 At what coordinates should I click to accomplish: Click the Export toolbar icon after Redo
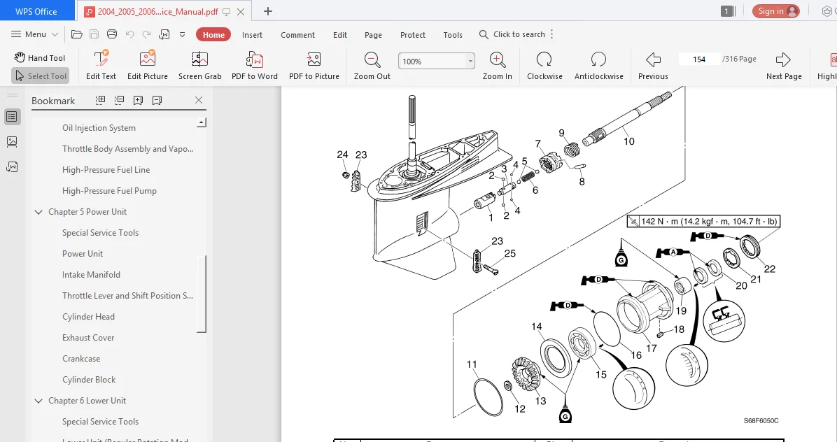(x=164, y=35)
